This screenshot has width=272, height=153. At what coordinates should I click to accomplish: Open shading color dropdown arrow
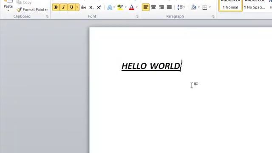pyautogui.click(x=199, y=7)
